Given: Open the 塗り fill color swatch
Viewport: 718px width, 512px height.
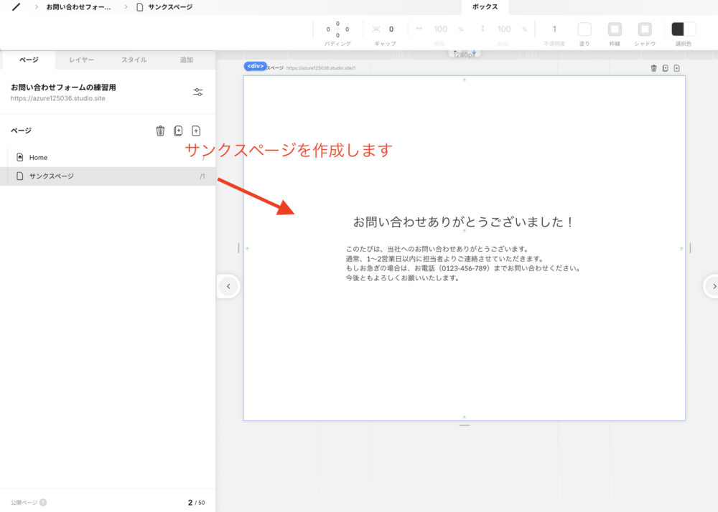Looking at the screenshot, I should (584, 29).
